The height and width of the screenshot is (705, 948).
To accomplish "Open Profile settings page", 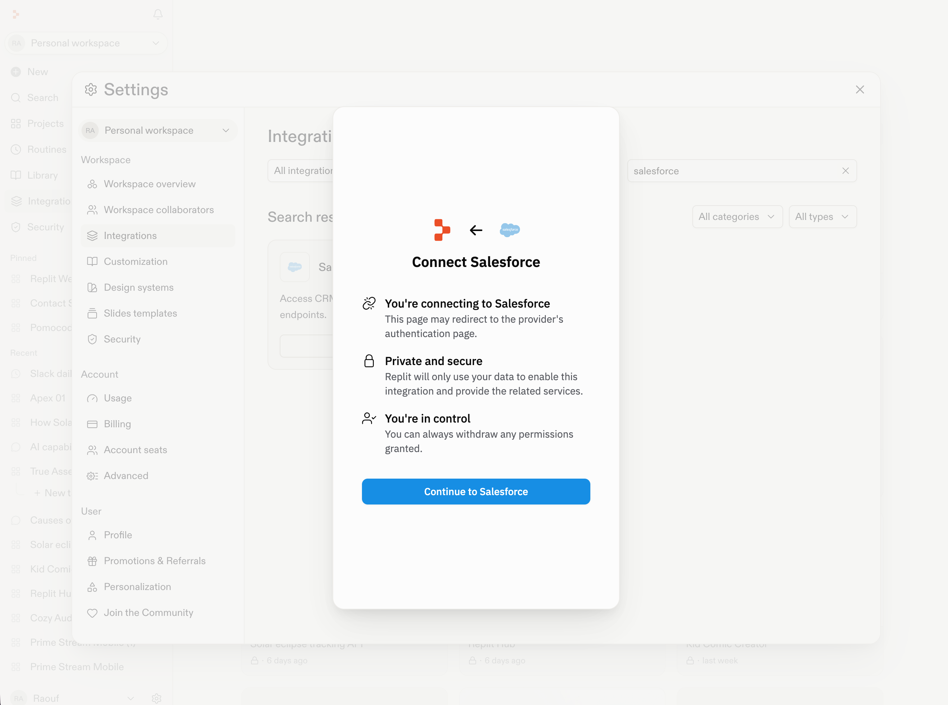I will pyautogui.click(x=158, y=535).
